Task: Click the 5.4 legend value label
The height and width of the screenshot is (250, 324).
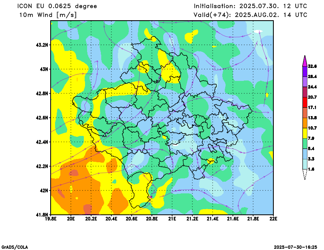Action: coord(311,148)
